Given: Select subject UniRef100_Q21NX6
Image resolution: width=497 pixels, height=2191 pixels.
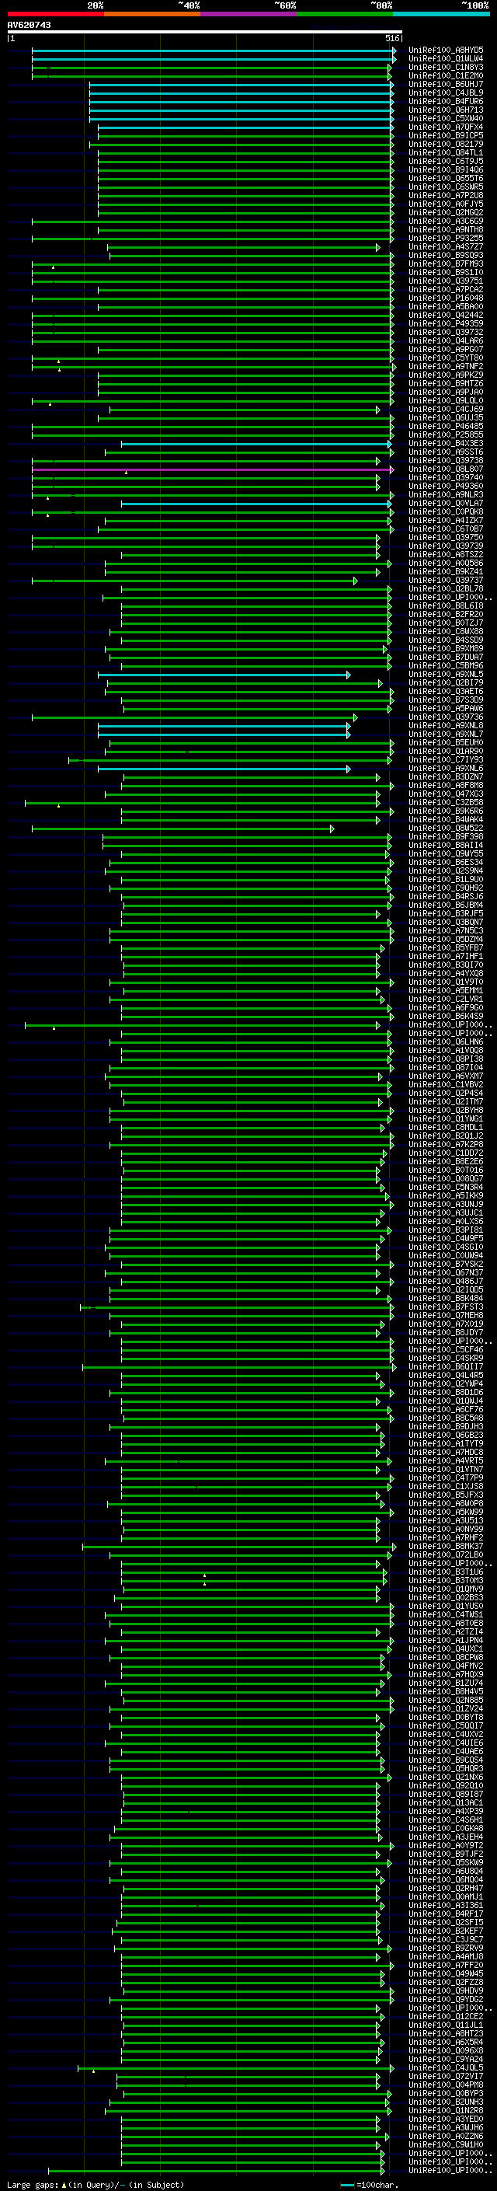Looking at the screenshot, I should click(446, 1778).
